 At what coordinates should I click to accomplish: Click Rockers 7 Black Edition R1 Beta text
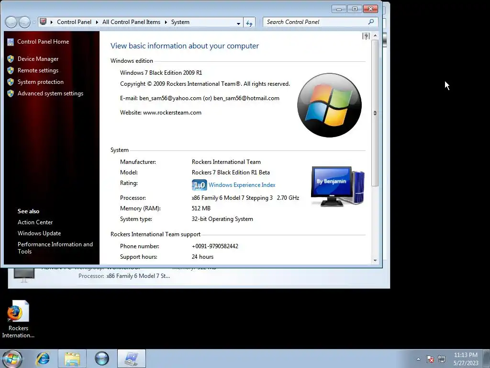(231, 172)
